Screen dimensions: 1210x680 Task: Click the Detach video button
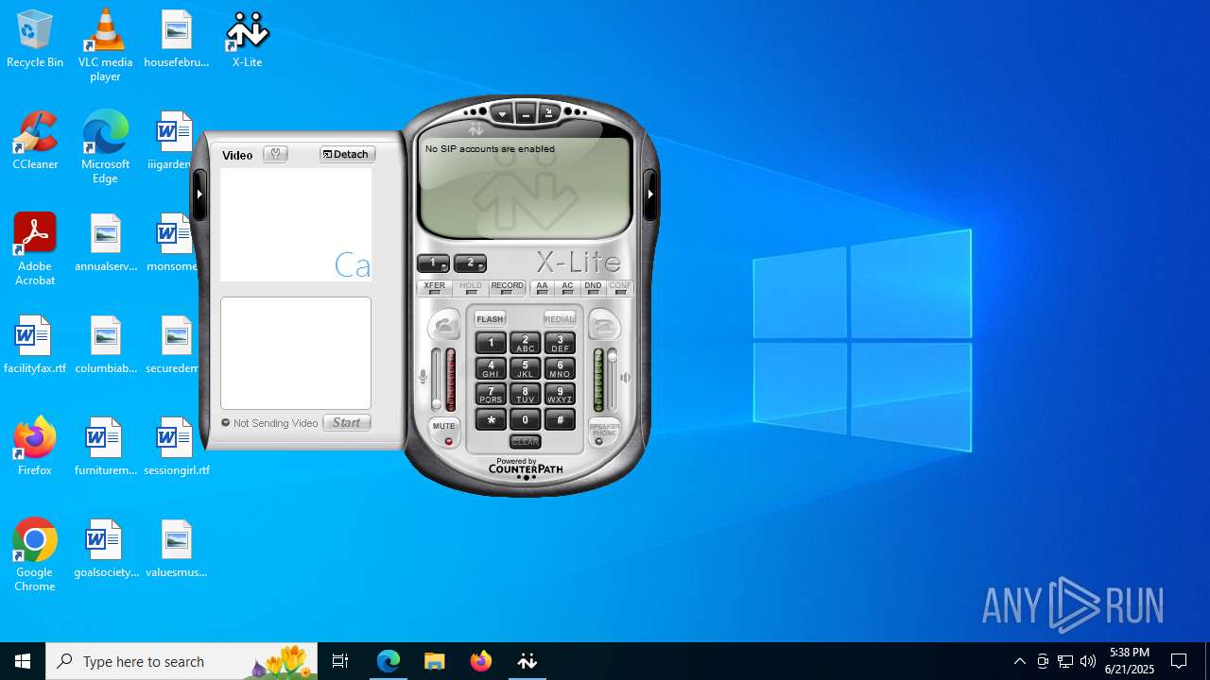tap(347, 154)
